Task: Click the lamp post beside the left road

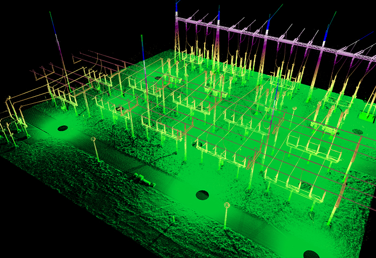Action: 95,148
